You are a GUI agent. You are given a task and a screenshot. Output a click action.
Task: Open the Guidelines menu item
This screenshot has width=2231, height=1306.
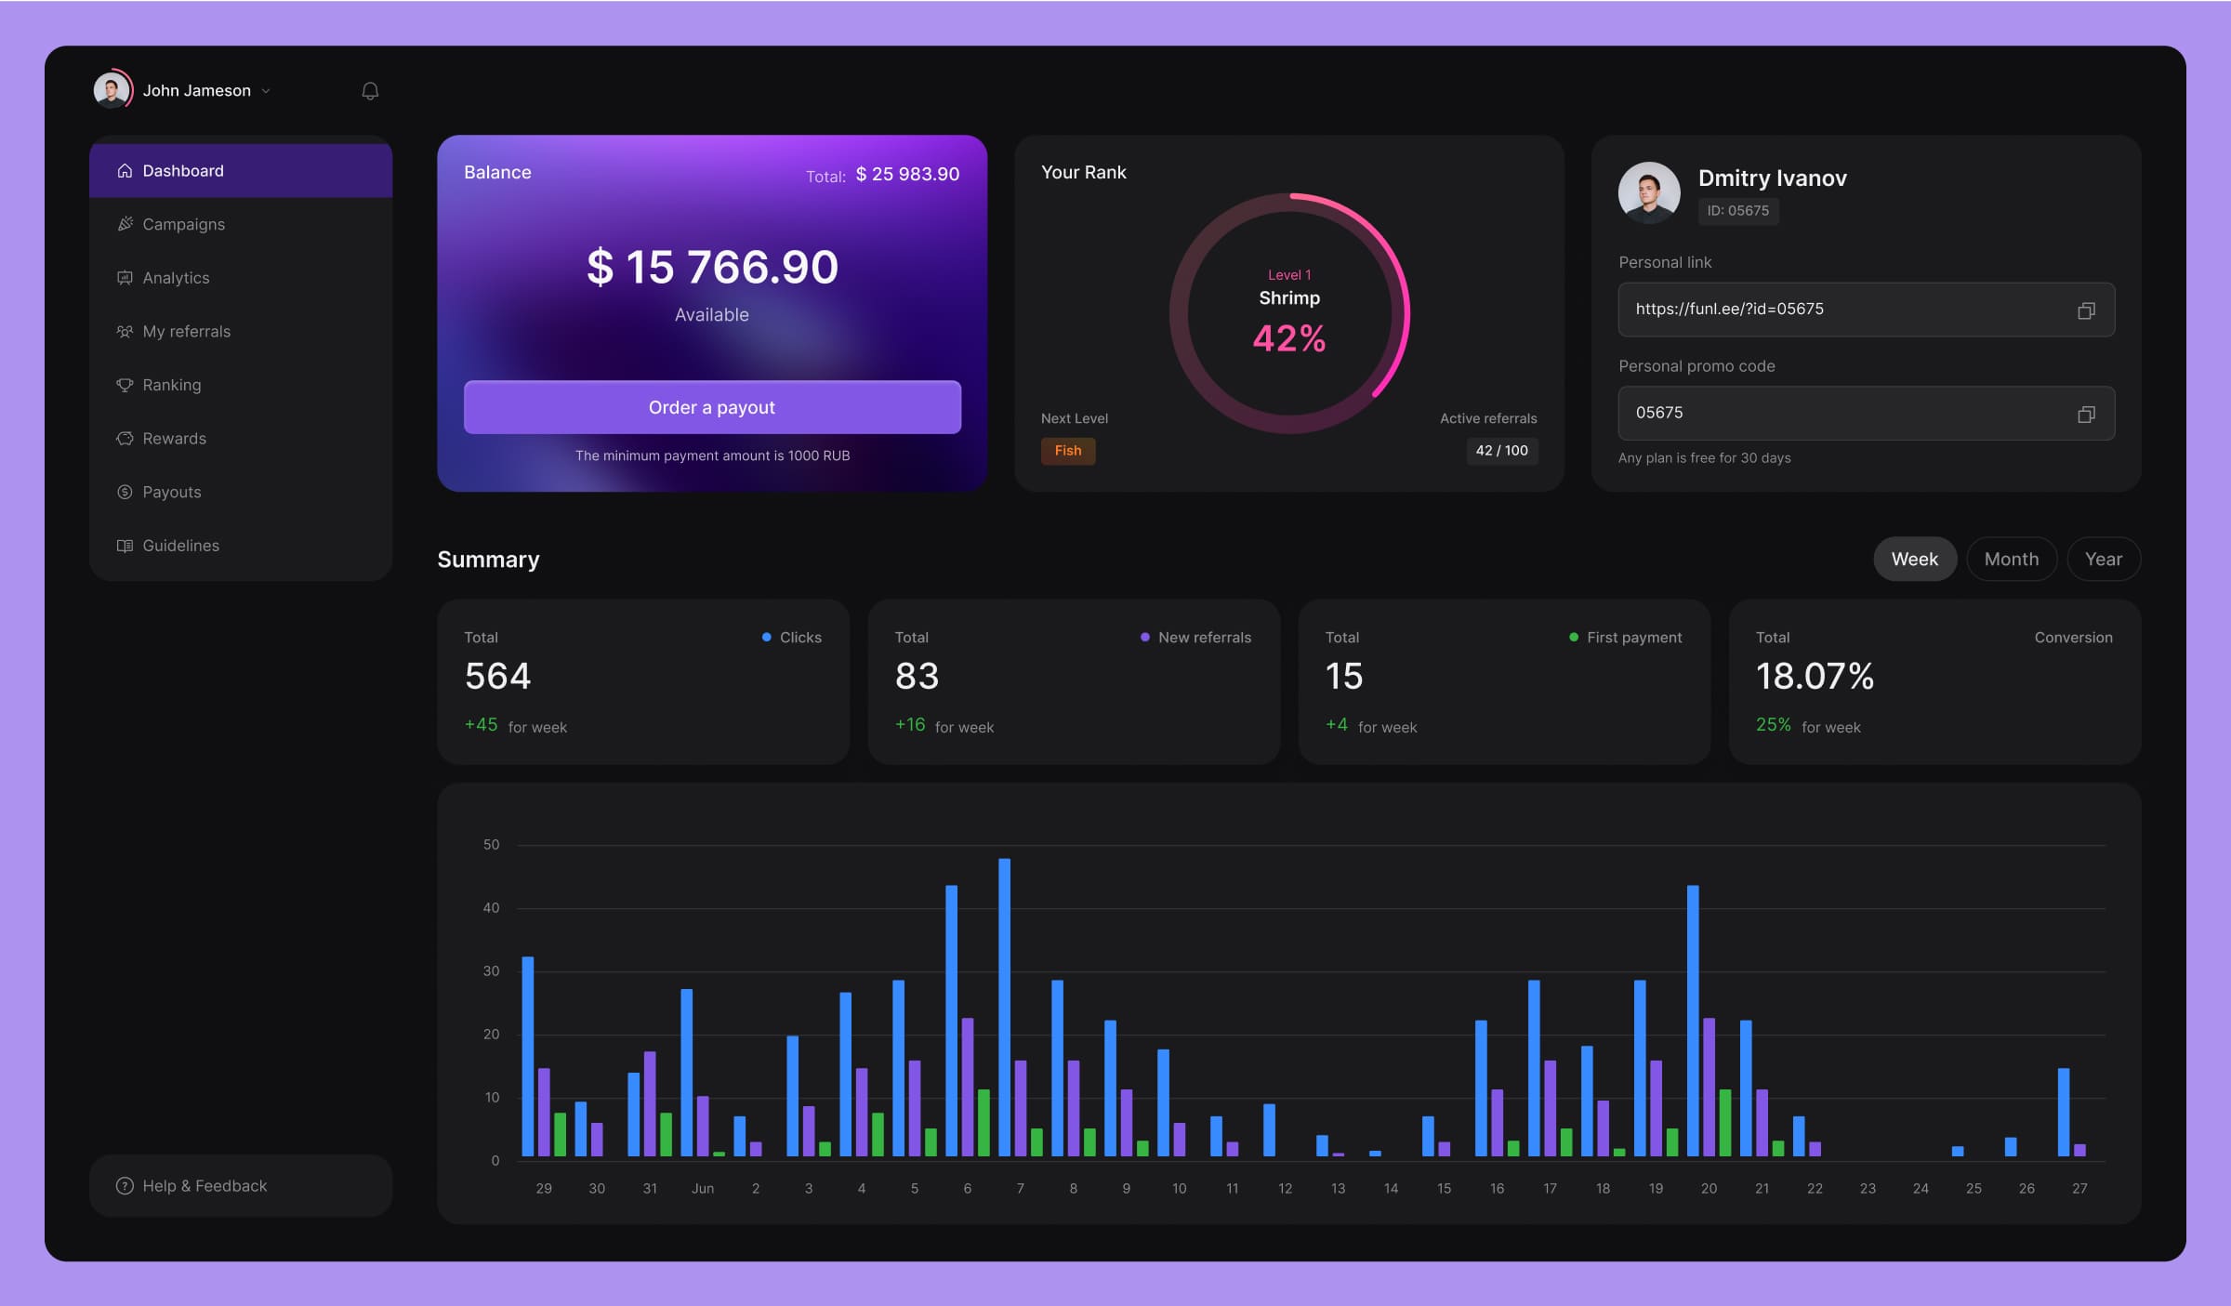180,546
